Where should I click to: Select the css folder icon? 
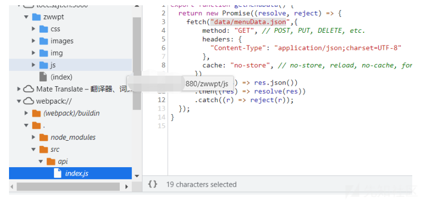tap(43, 29)
